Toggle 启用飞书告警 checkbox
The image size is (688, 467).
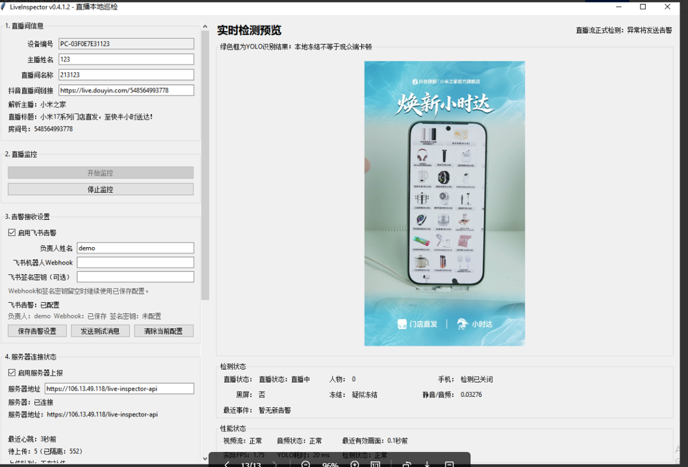[x=12, y=232]
